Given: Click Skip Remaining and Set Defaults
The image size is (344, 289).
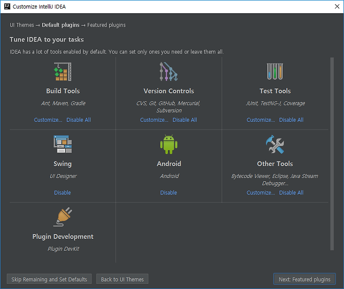Looking at the screenshot, I should tap(49, 279).
